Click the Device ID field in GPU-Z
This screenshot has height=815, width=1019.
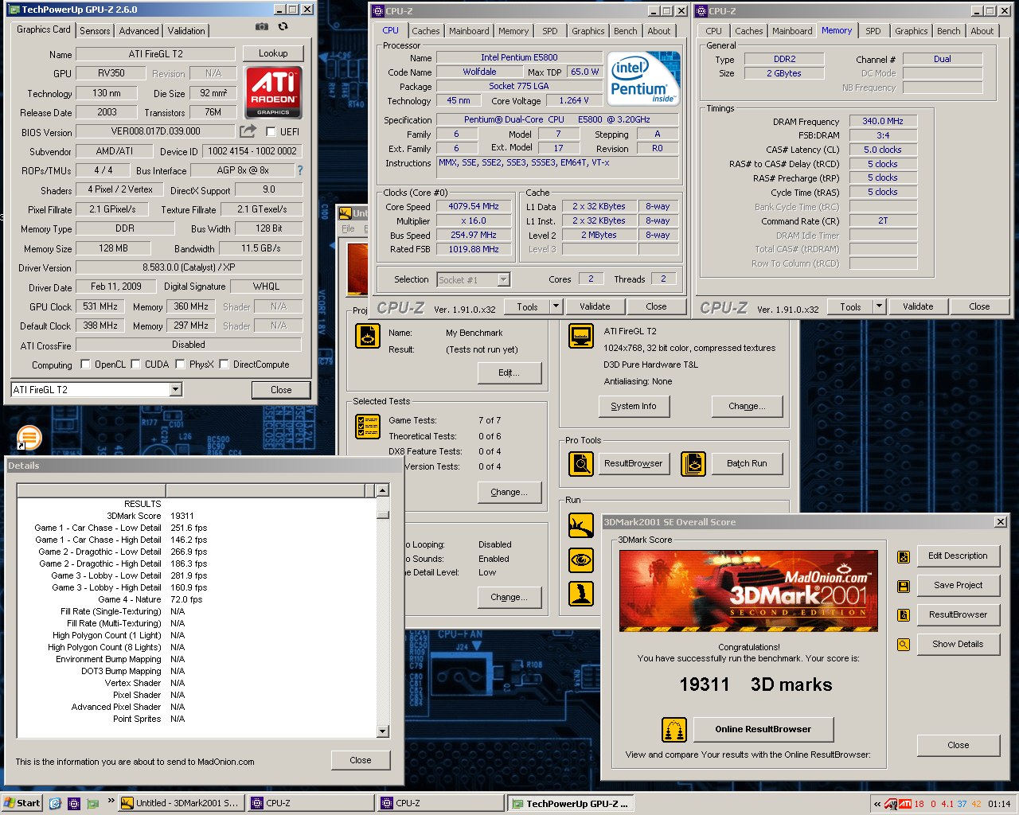pos(252,151)
